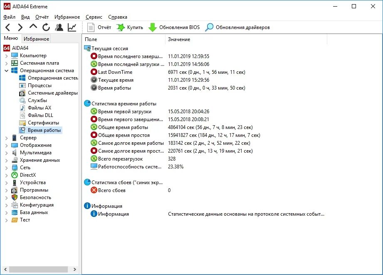This screenshot has height=275, width=383.
Task: Select the value 23.38% in Работоспособность row
Action: pos(175,167)
